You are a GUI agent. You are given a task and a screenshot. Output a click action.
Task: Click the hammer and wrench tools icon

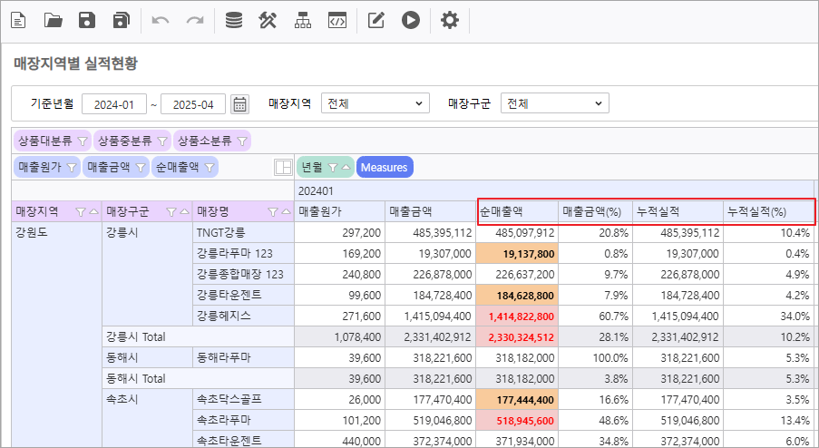268,20
